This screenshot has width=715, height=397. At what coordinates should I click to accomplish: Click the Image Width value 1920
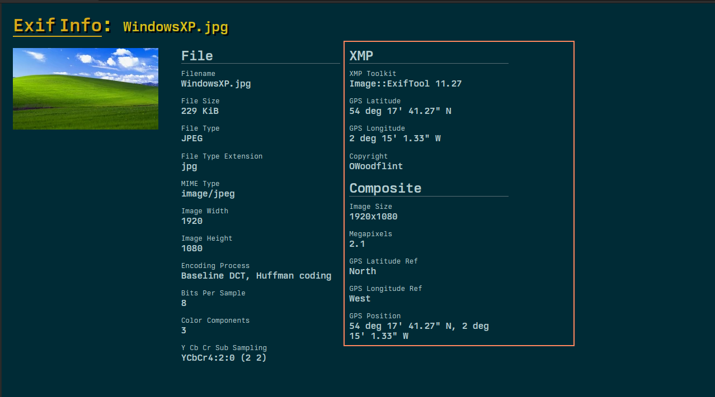click(x=192, y=221)
